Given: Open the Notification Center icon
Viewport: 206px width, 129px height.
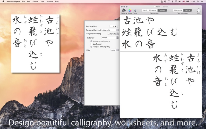Looking at the screenshot, I should pyautogui.click(x=203, y=1).
